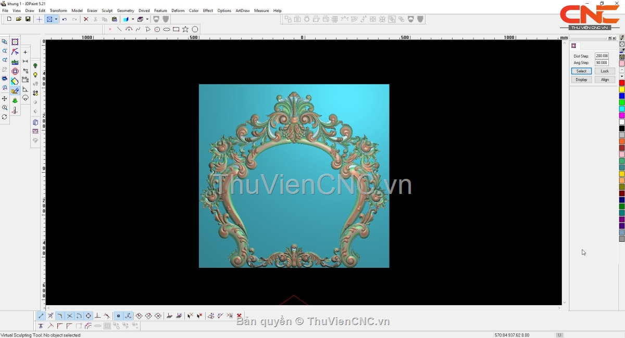Open the Geometry menu
Screen dimensions: 625x338
(126, 10)
